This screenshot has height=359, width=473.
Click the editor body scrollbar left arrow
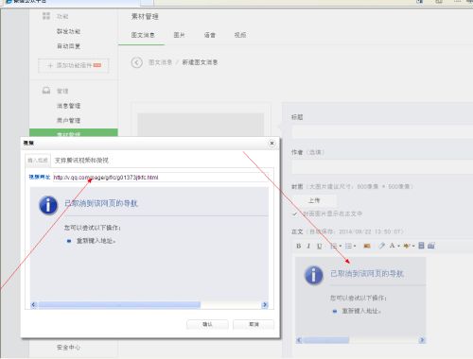point(299,340)
